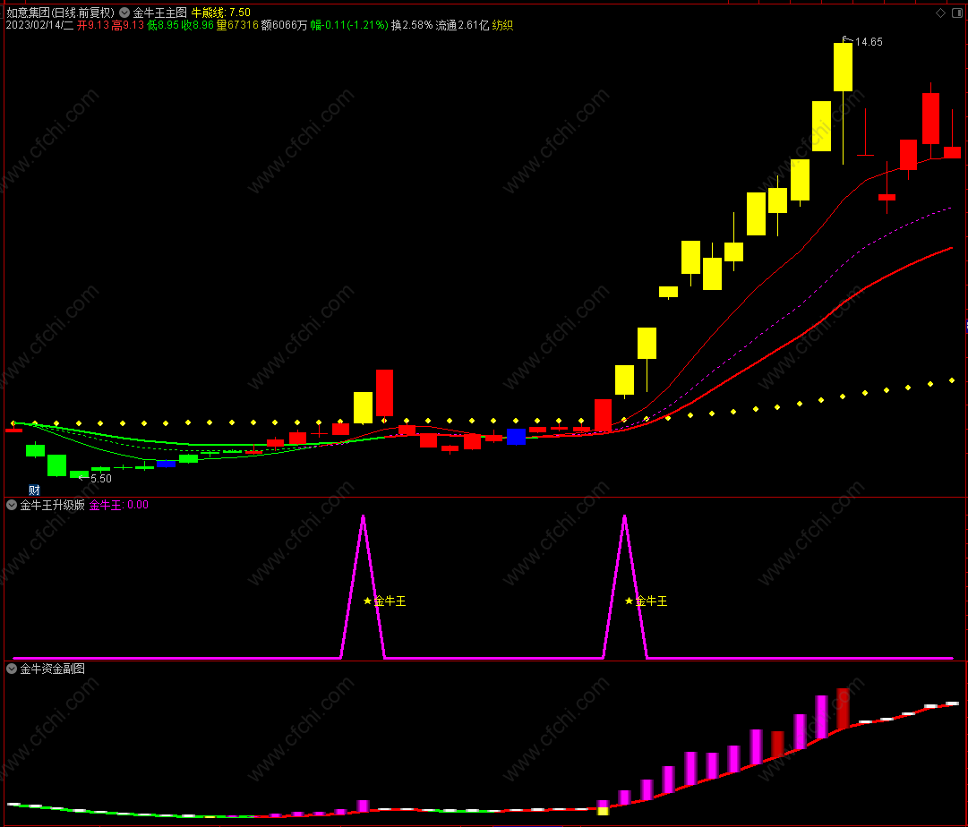Expand the 金牛王升级版 indicator dropdown arrow

click(12, 505)
